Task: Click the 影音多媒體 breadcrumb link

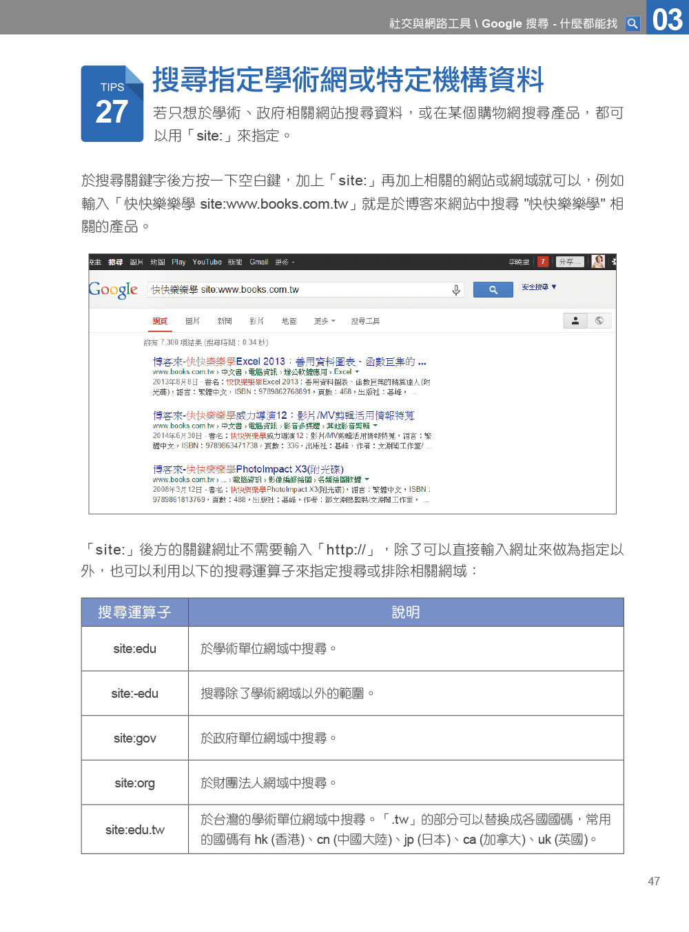Action: pos(302,426)
